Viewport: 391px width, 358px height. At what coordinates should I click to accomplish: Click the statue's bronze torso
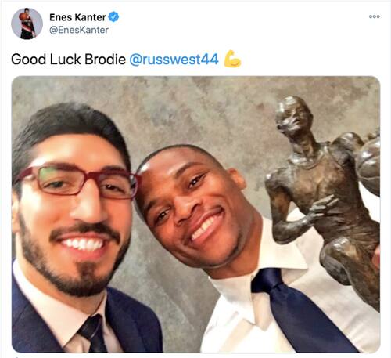tap(323, 178)
